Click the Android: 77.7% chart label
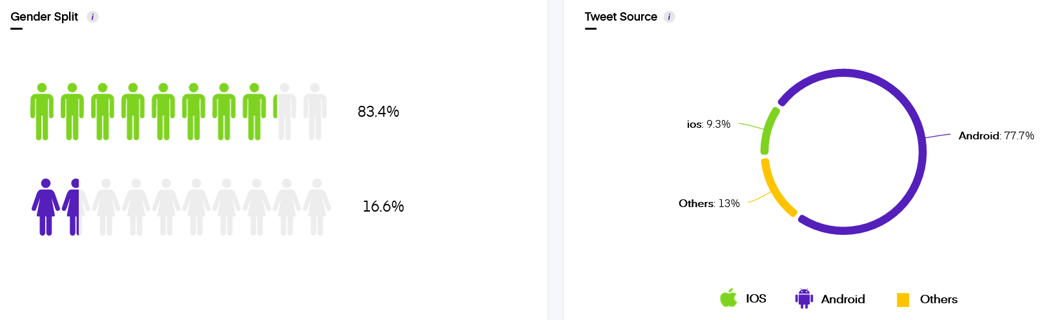 [996, 135]
